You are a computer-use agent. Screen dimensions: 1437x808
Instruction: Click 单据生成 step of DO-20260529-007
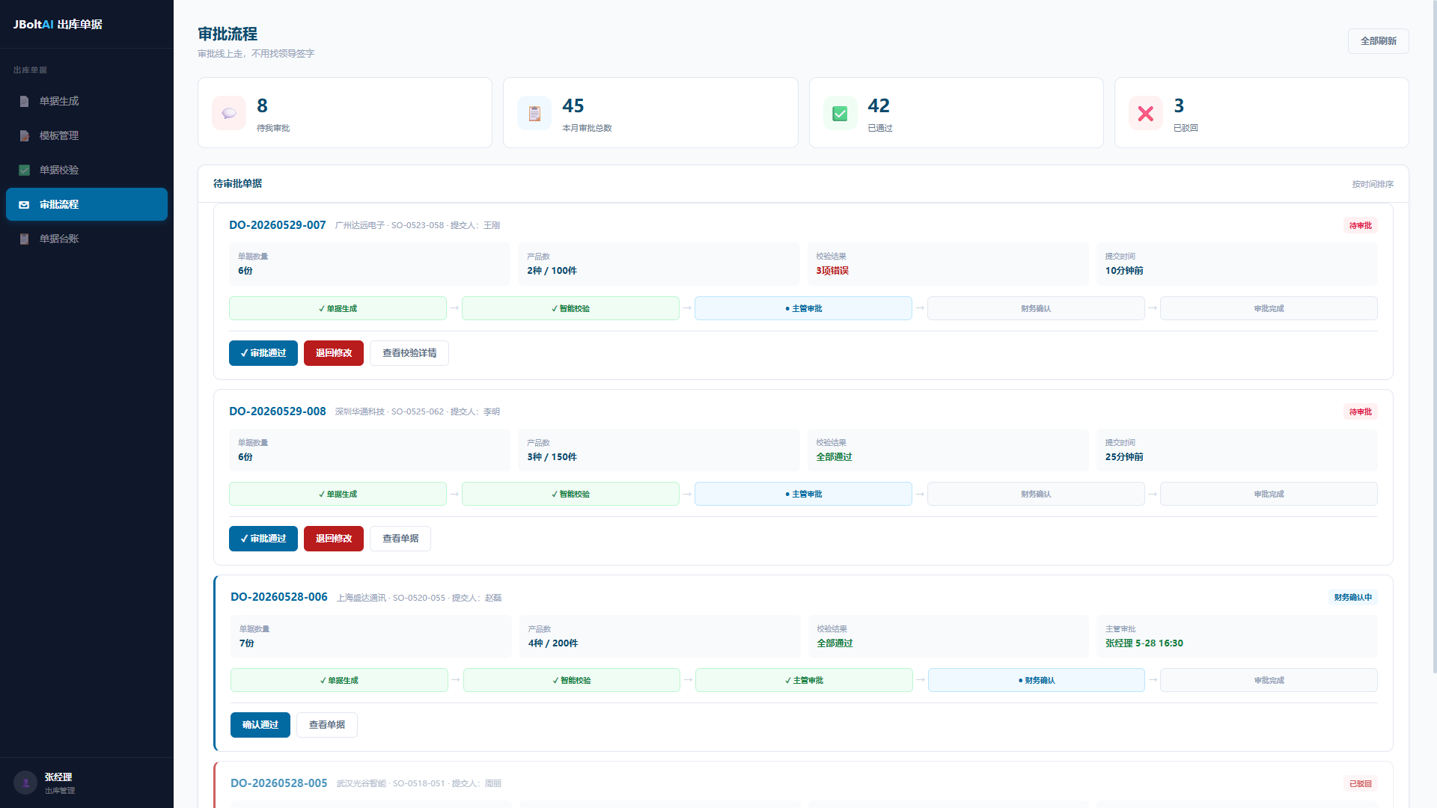click(338, 308)
